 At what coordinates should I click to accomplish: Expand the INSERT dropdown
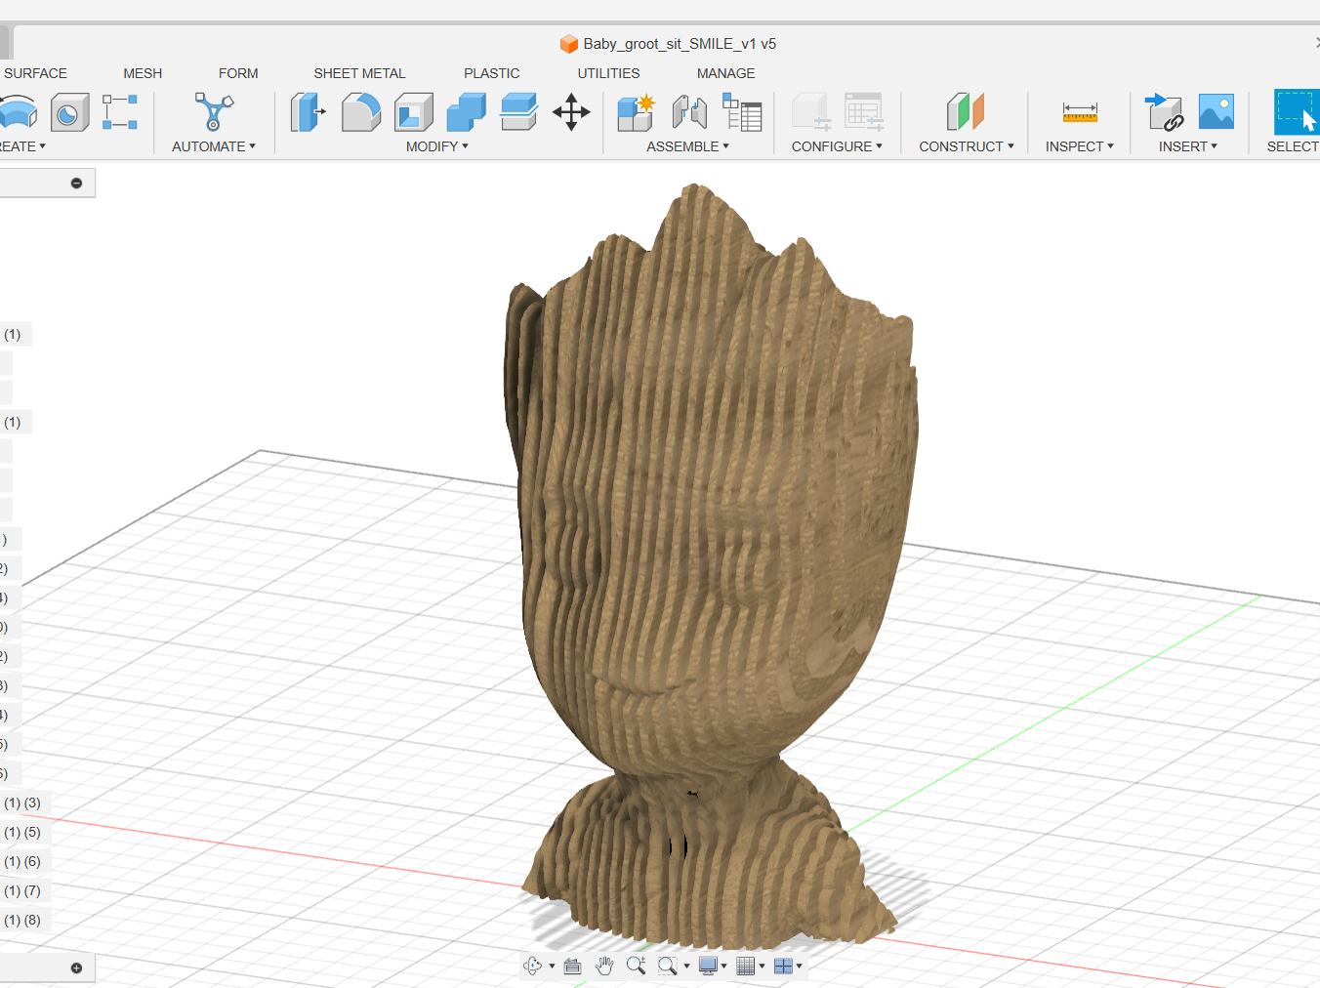[x=1188, y=146]
